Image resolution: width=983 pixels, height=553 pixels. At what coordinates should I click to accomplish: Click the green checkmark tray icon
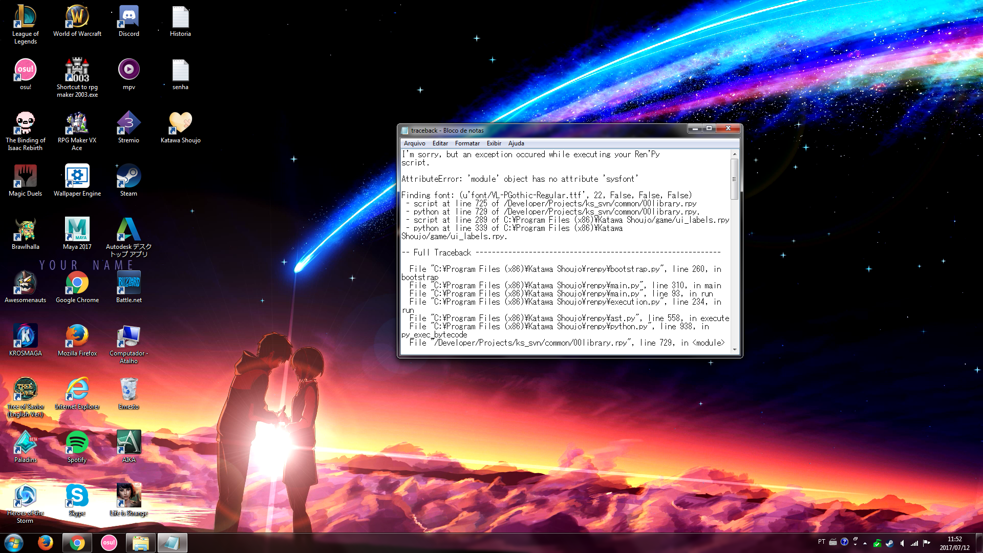tap(877, 543)
